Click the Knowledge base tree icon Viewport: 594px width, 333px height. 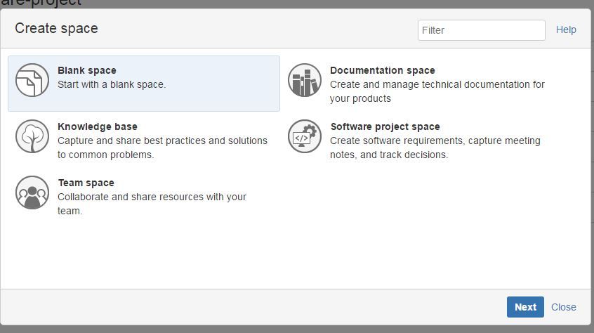coord(32,136)
